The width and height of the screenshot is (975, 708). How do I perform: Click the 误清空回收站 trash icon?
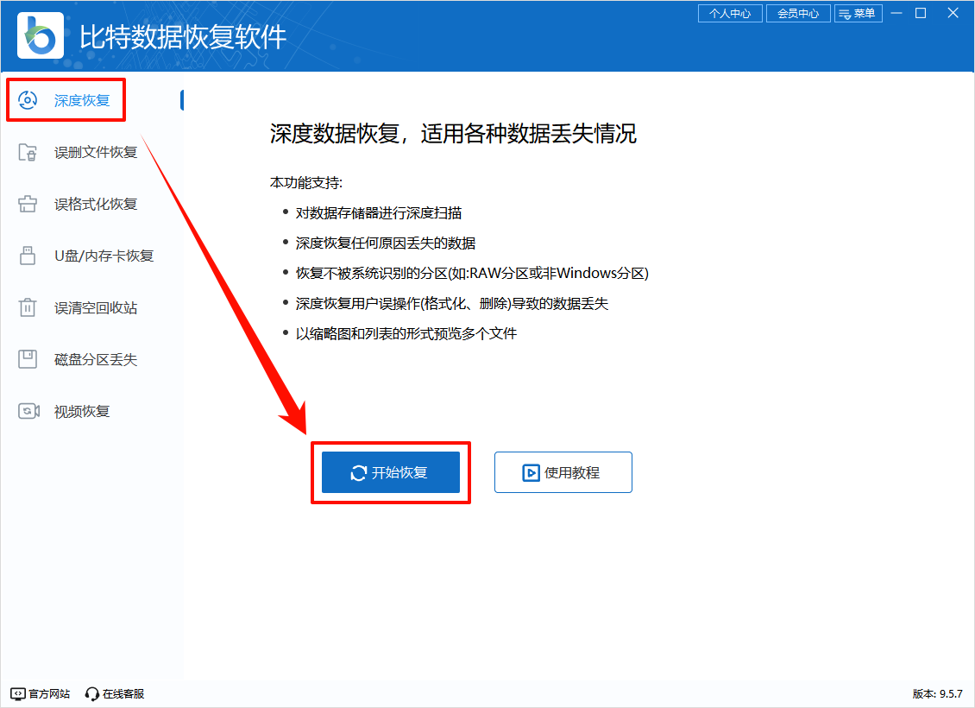[x=29, y=307]
